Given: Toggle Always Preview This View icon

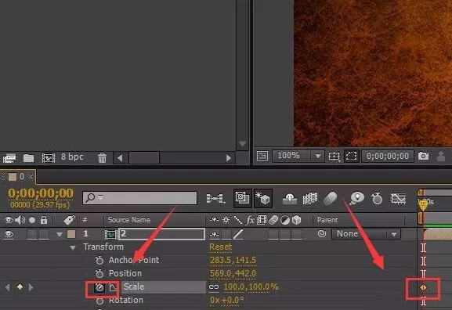Looking at the screenshot, I should click(x=262, y=156).
